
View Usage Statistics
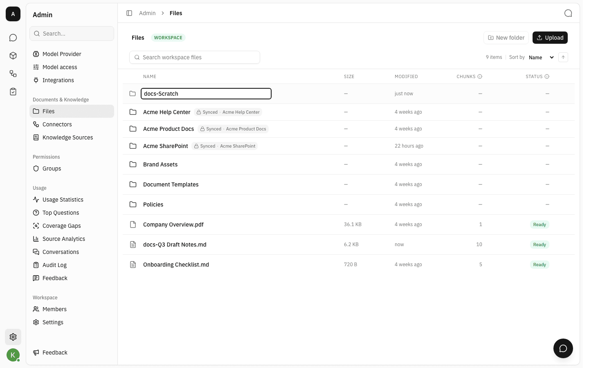tap(72, 200)
